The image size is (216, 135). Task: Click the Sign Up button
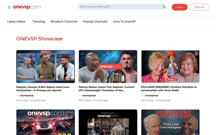pos(199,7)
